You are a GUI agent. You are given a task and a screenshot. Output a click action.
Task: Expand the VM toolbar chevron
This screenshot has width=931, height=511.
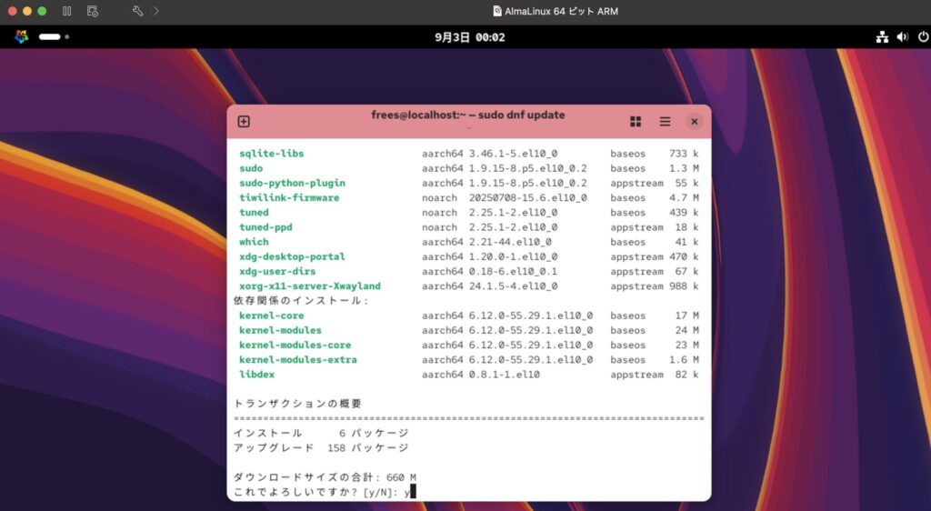tap(156, 11)
